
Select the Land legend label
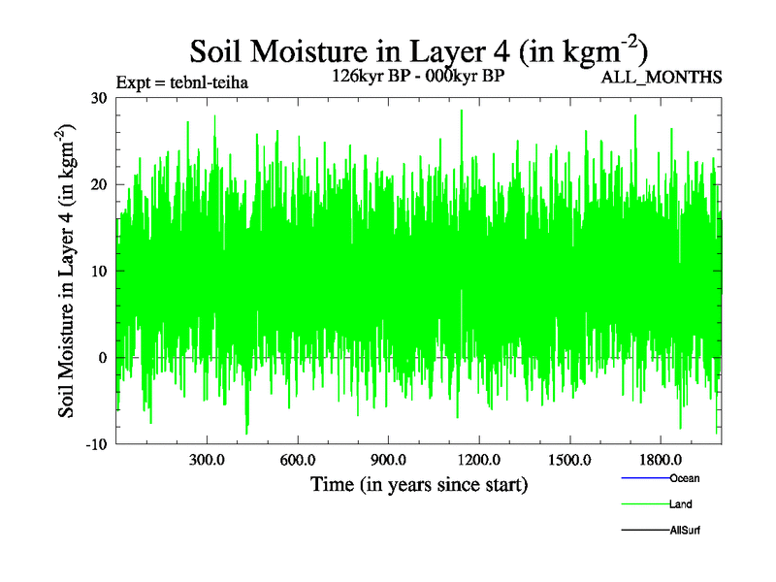(x=680, y=505)
